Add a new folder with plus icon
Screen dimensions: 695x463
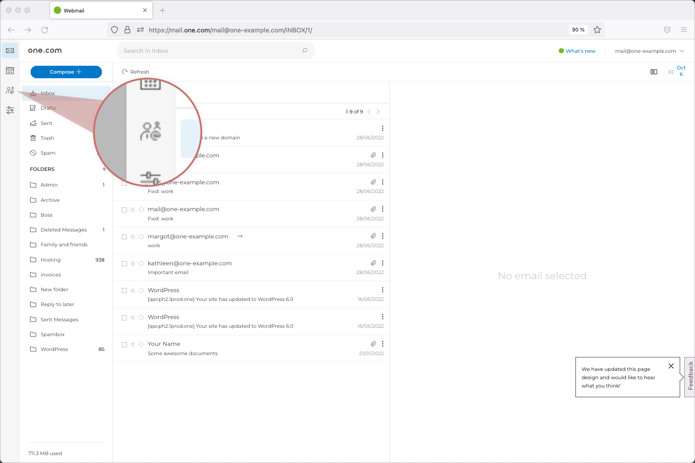pos(104,169)
